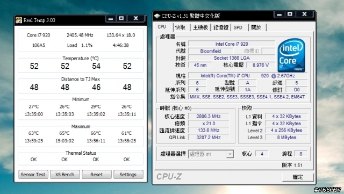The height and width of the screenshot is (194, 344).
Task: Run the XS Bench button
Action: 64,175
